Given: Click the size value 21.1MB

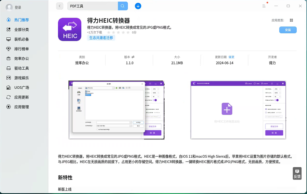Looking at the screenshot, I should (177, 63).
